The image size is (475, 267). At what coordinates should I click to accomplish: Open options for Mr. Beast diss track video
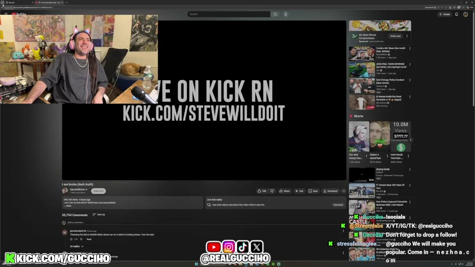click(410, 49)
